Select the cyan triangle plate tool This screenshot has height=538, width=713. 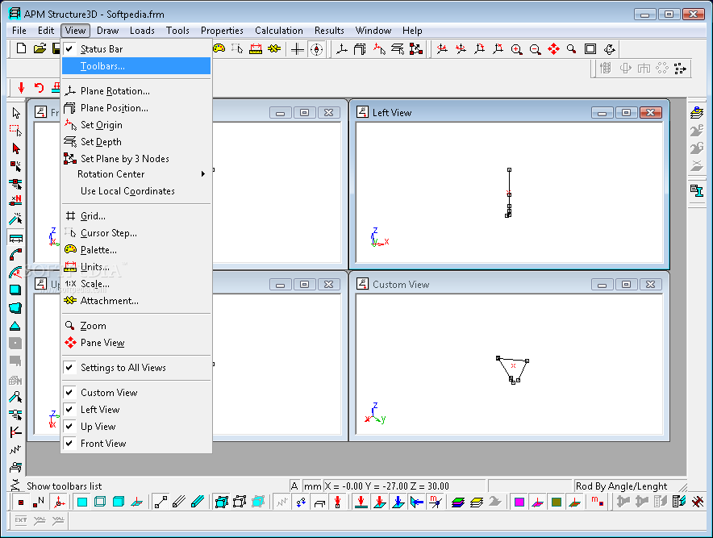(16, 326)
